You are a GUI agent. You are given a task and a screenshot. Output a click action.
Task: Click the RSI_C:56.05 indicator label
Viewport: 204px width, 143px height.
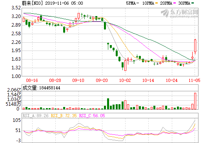point(92,116)
